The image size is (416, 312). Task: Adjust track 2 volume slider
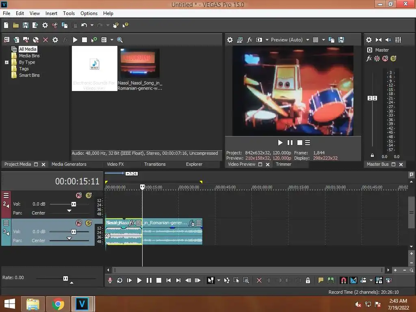tap(74, 204)
